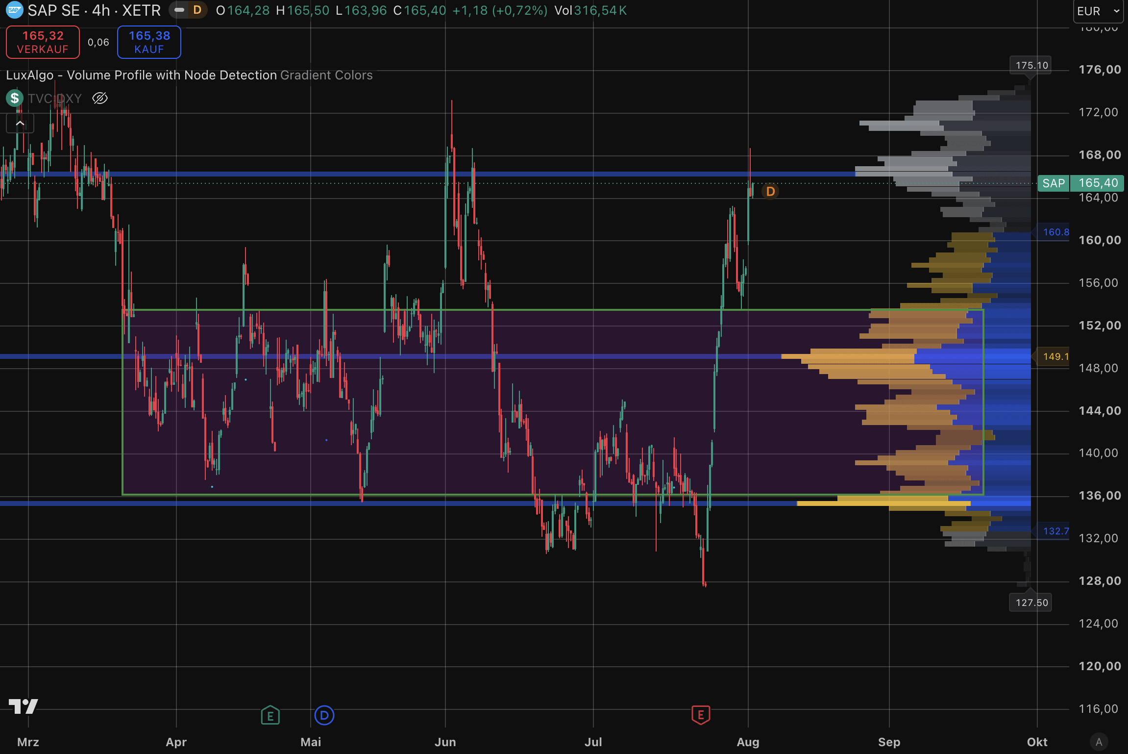The image size is (1128, 754).
Task: Click the Mrz label on the time axis
Action: [x=28, y=742]
